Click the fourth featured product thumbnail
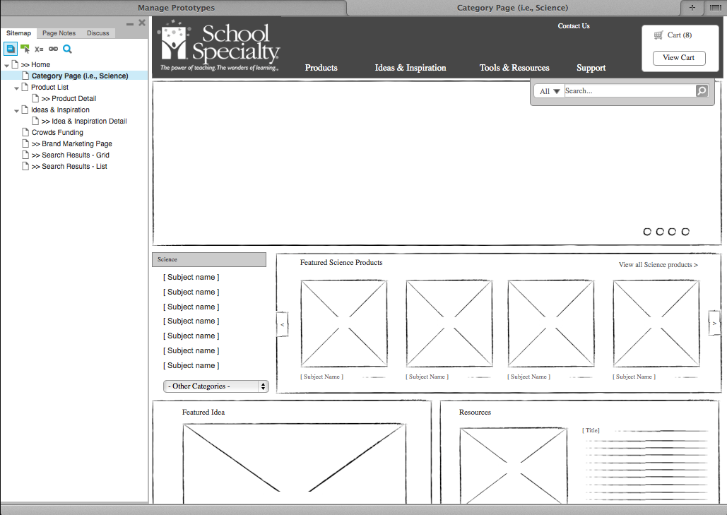 pos(656,323)
